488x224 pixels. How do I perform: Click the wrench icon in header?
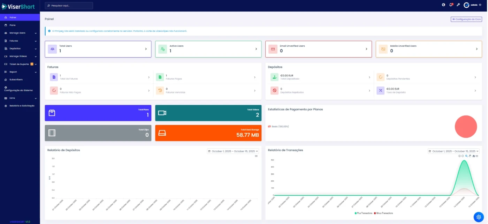[x=458, y=5]
